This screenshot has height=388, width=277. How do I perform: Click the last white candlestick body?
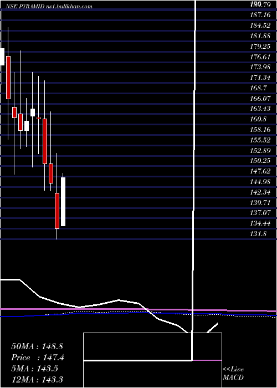click(63, 202)
